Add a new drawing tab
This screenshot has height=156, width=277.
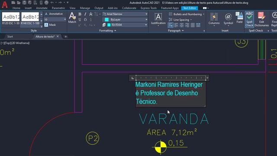[66, 36]
